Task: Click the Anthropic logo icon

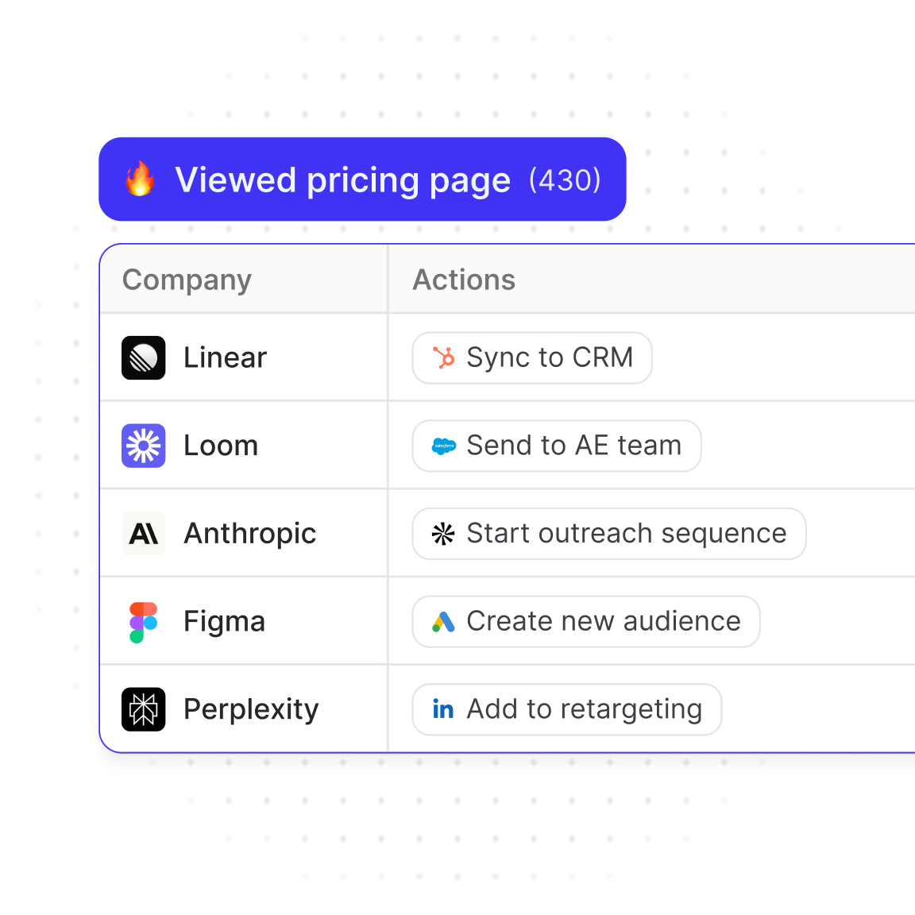Action: [144, 534]
